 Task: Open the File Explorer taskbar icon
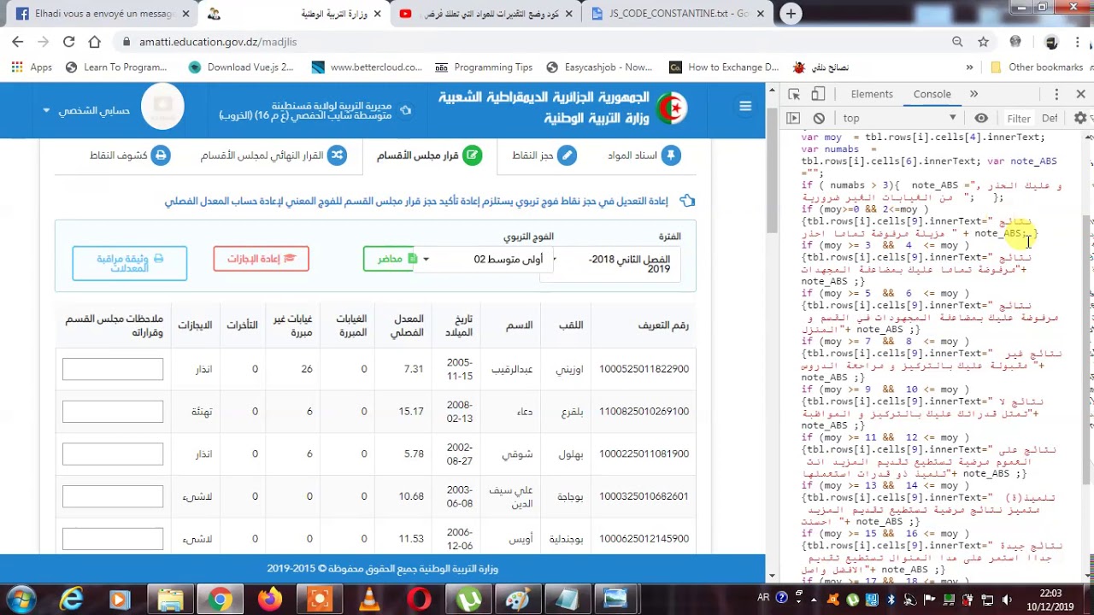[x=170, y=600]
